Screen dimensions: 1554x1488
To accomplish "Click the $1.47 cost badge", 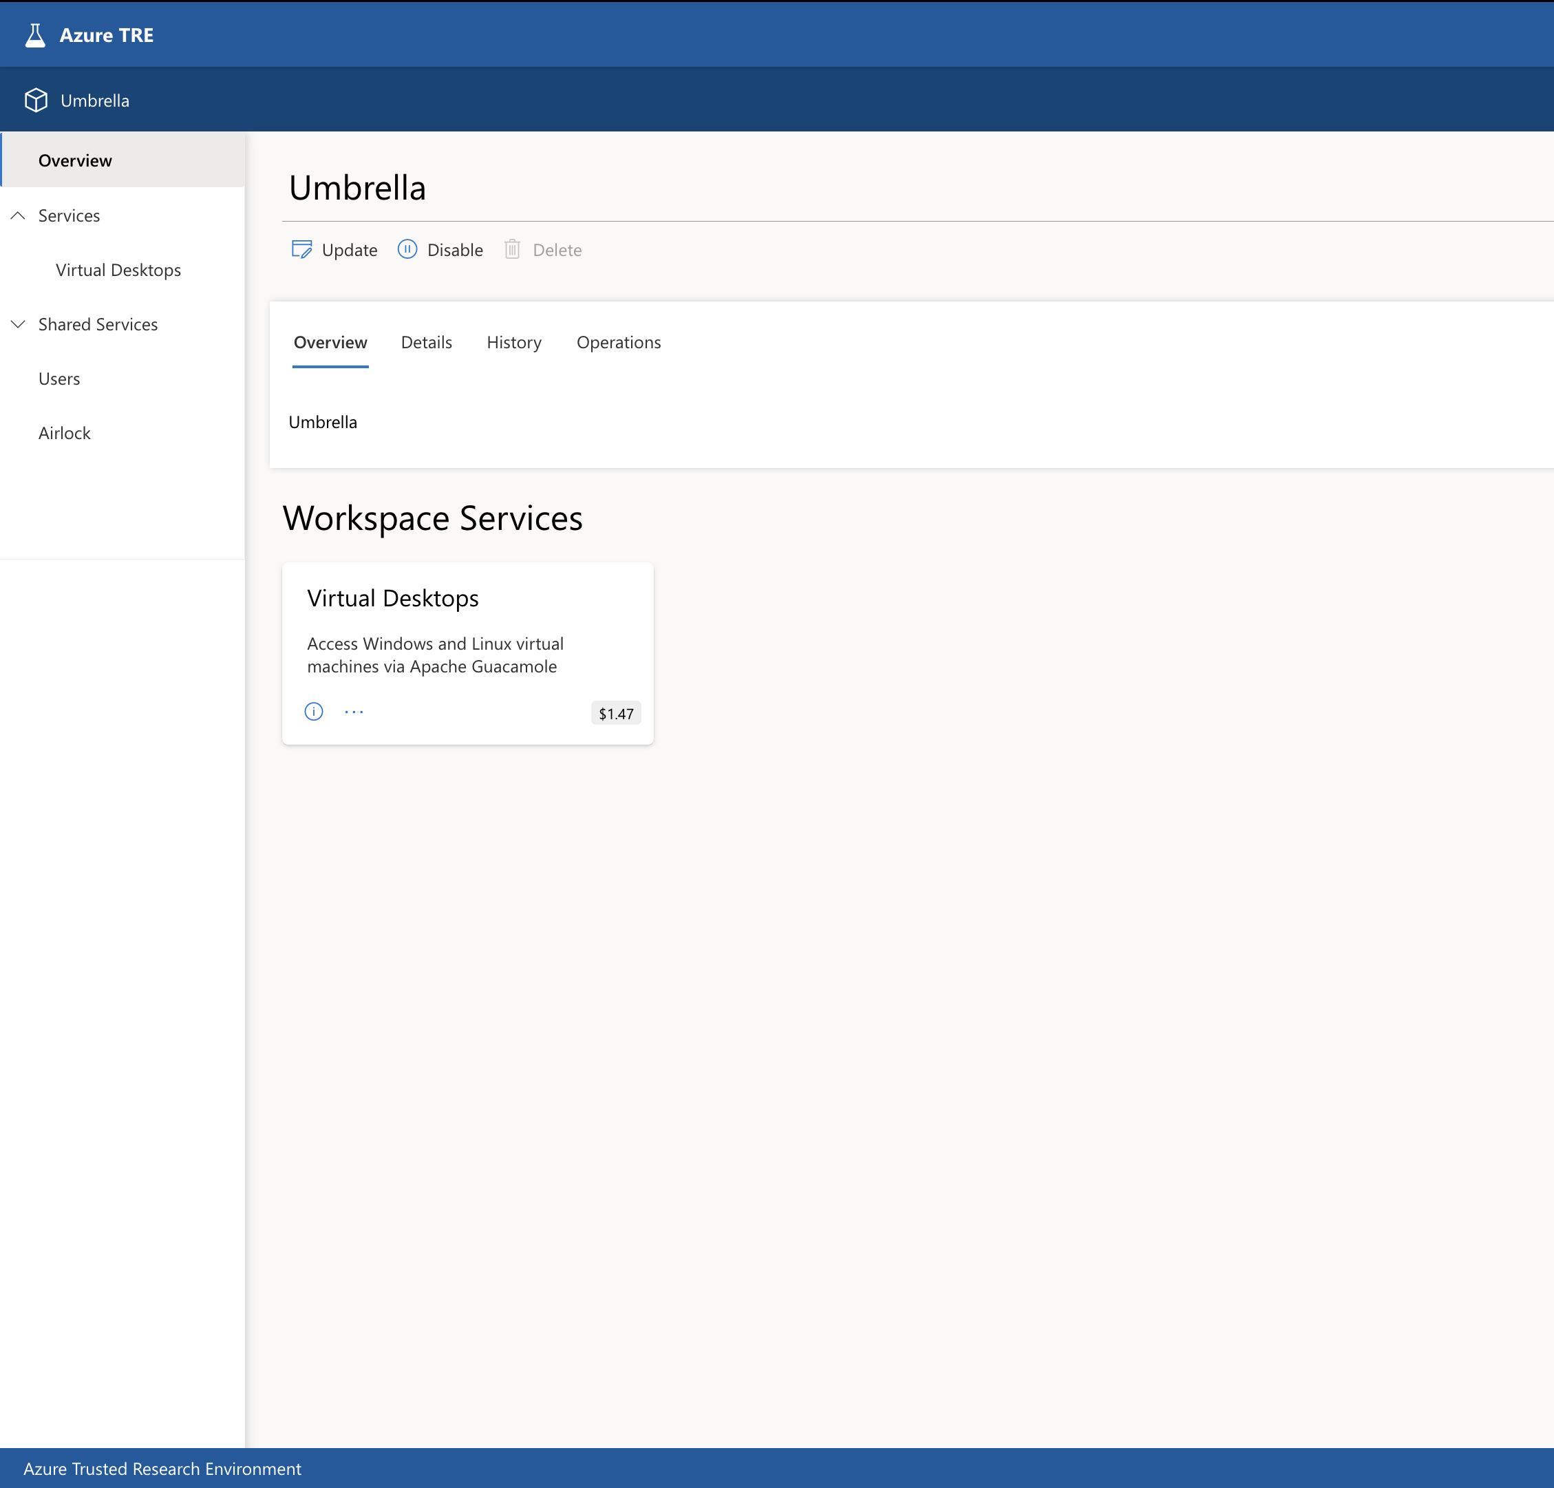I will [x=615, y=714].
